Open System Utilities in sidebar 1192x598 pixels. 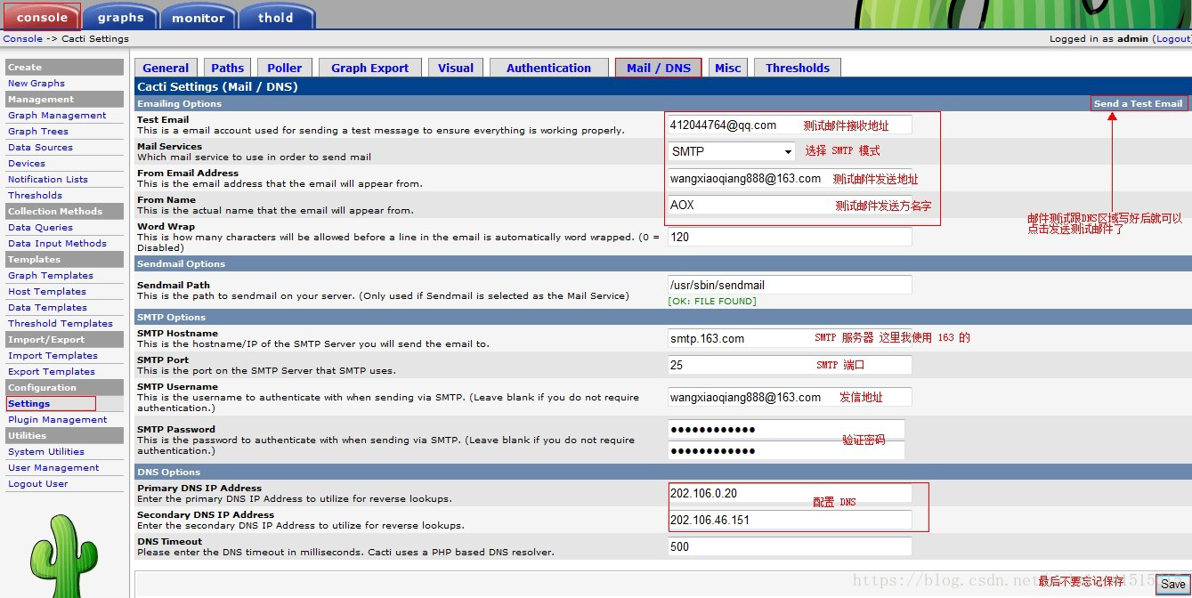tap(46, 452)
